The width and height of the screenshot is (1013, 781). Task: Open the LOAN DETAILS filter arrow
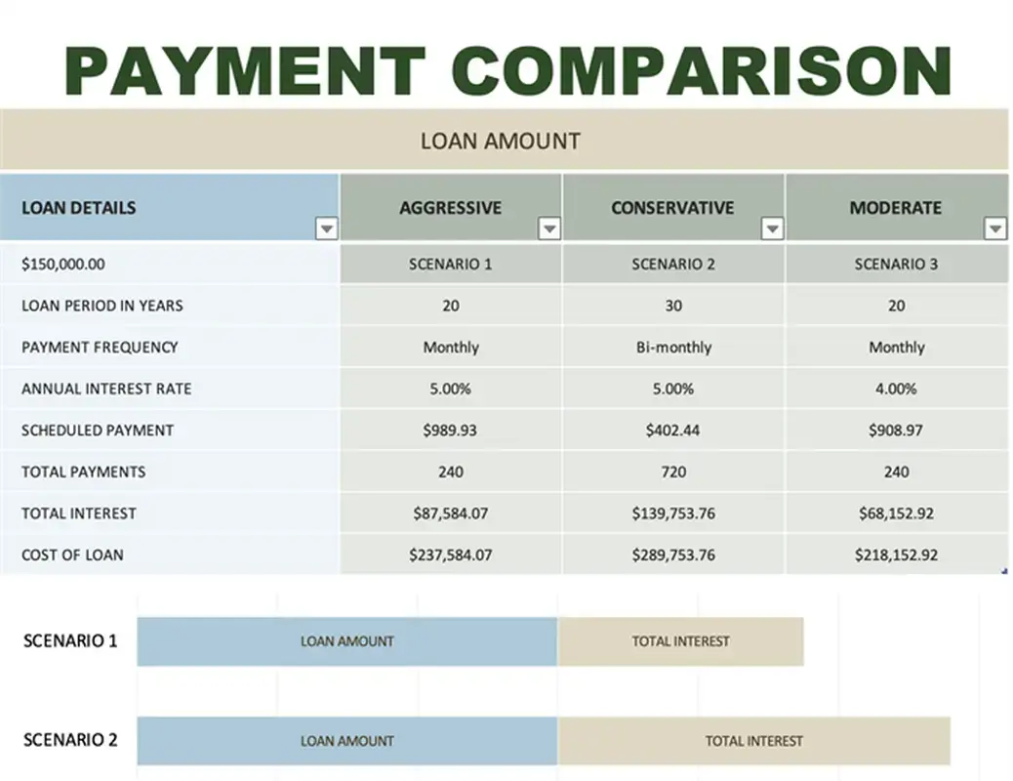coord(327,228)
